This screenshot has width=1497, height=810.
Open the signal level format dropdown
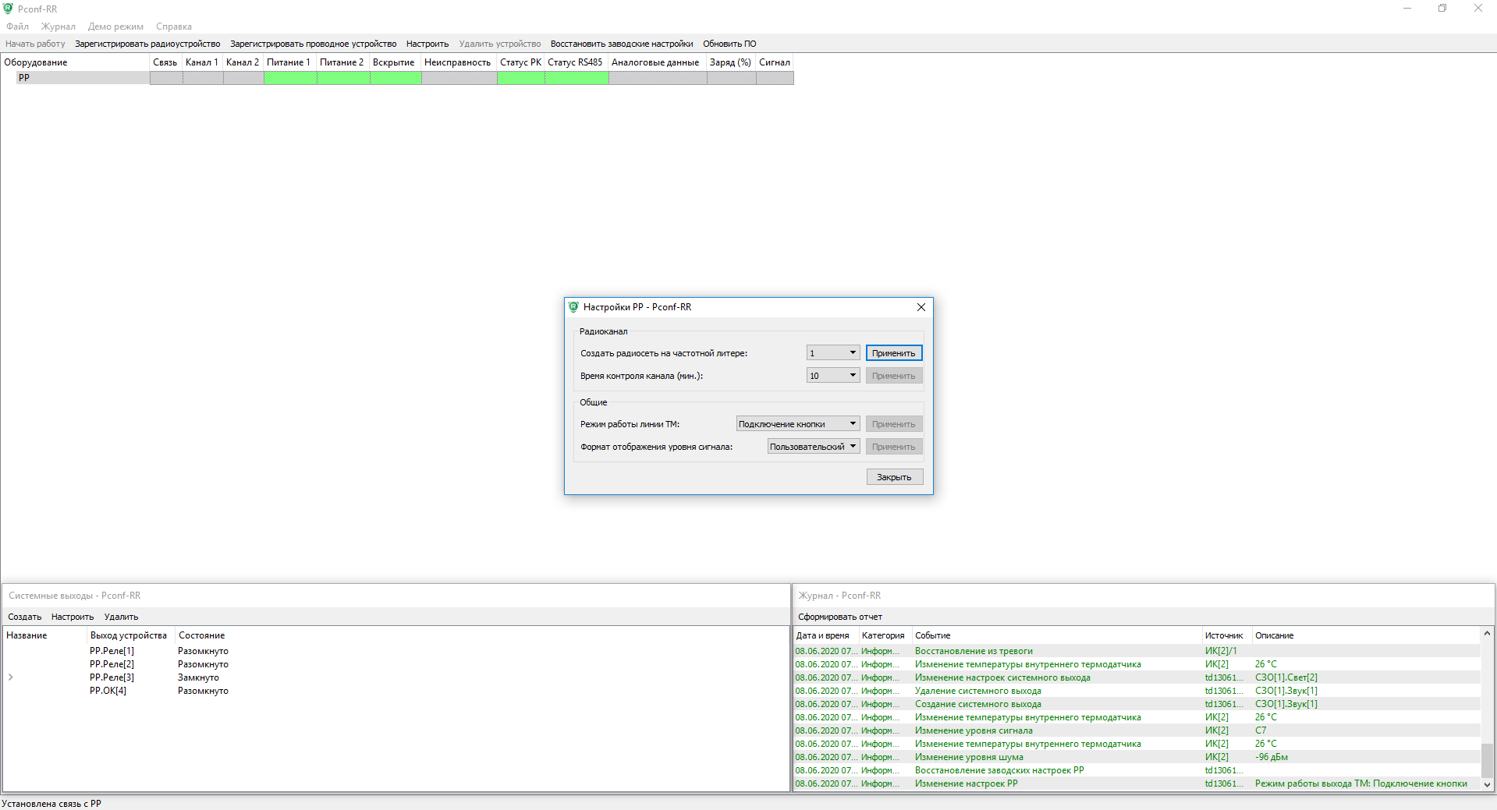coord(813,447)
